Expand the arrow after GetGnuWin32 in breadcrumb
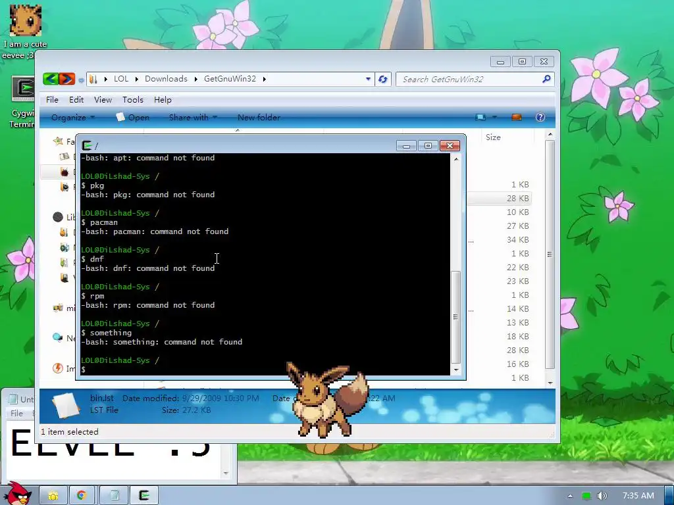The image size is (674, 505). 264,79
